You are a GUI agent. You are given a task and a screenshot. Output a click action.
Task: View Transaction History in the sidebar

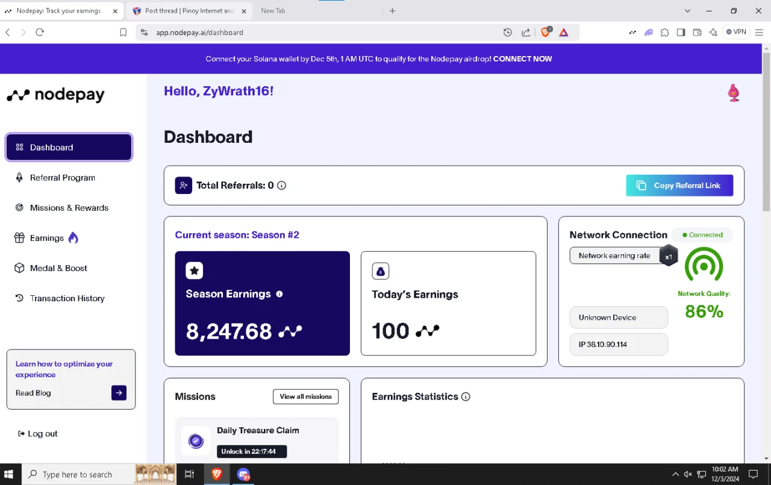(69, 298)
